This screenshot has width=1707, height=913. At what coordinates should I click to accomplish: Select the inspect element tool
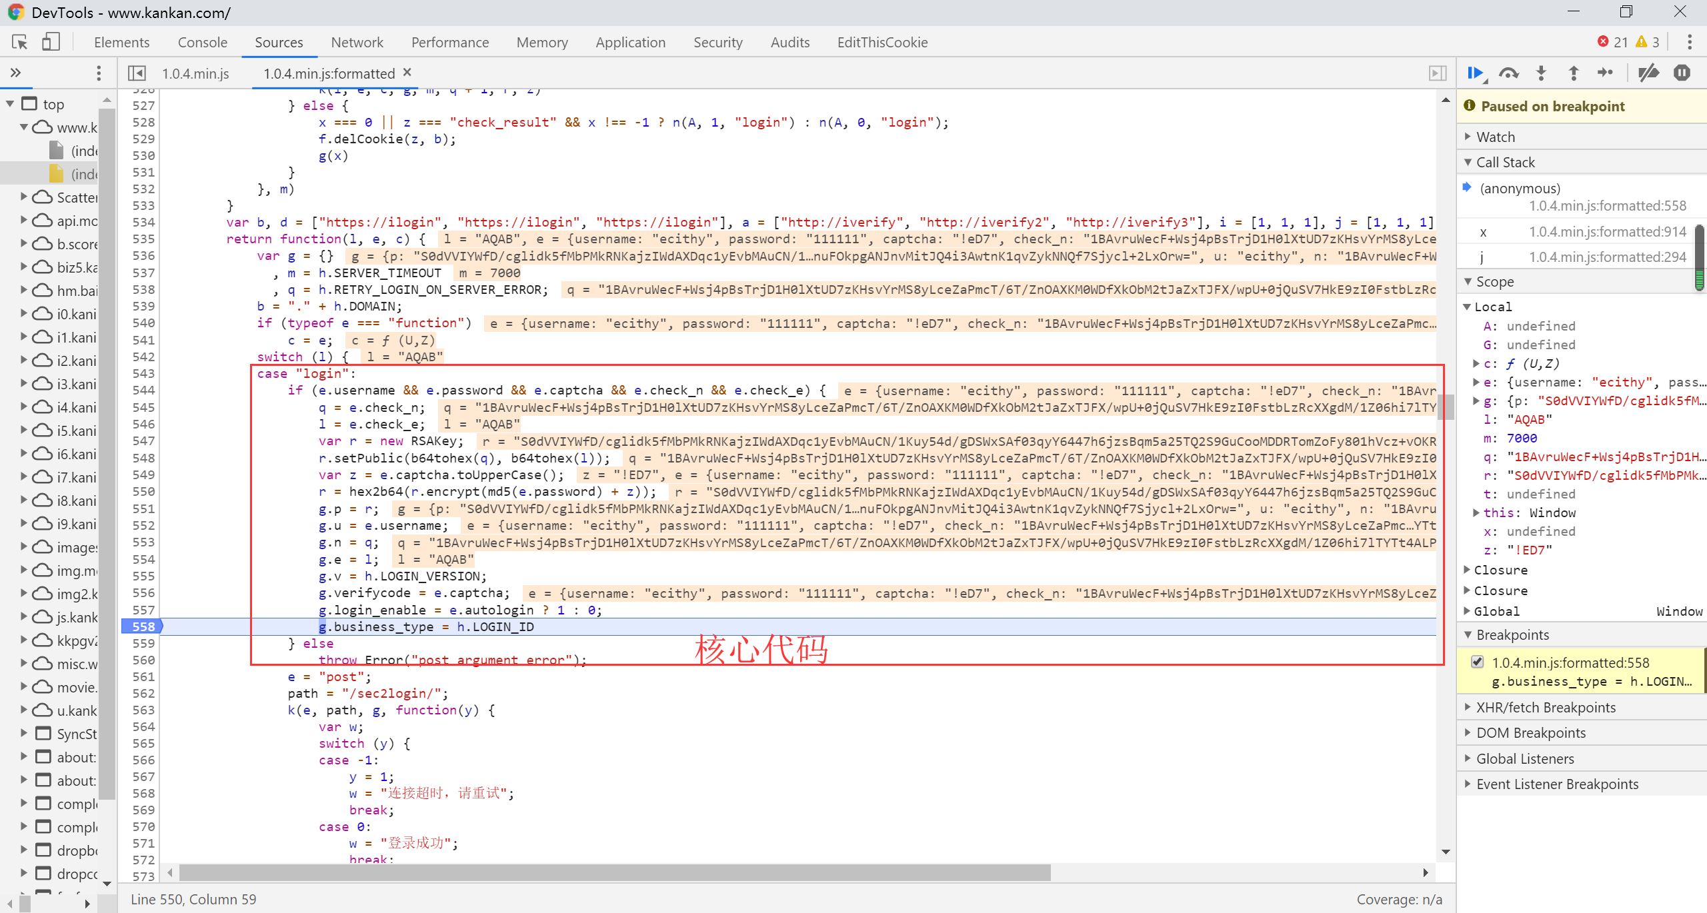pos(20,43)
